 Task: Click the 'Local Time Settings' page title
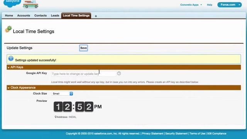pyautogui.click(x=34, y=31)
